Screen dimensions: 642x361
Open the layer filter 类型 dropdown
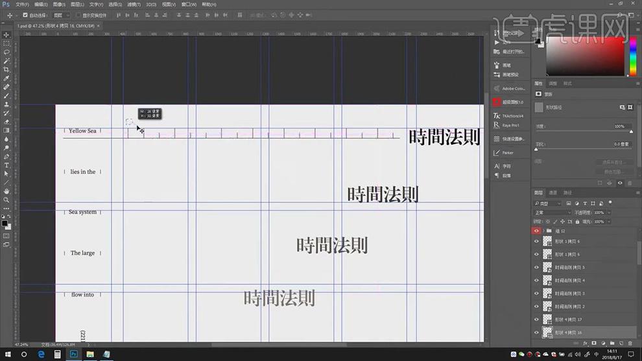[x=548, y=204]
